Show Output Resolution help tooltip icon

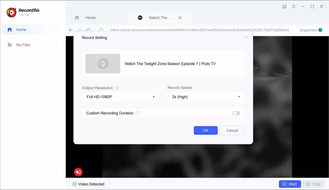[x=117, y=88]
